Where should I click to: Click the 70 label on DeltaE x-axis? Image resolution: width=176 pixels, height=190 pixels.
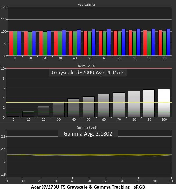[x=119, y=119]
